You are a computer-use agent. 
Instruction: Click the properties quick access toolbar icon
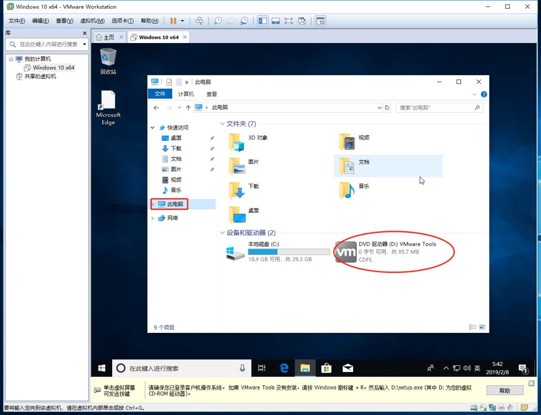point(169,82)
